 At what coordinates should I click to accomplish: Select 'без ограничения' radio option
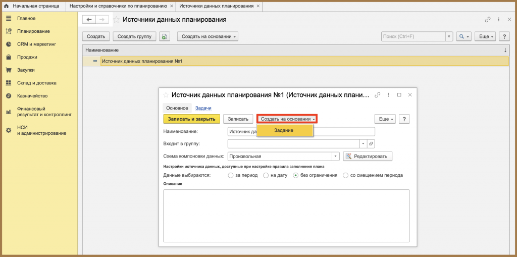point(296,176)
